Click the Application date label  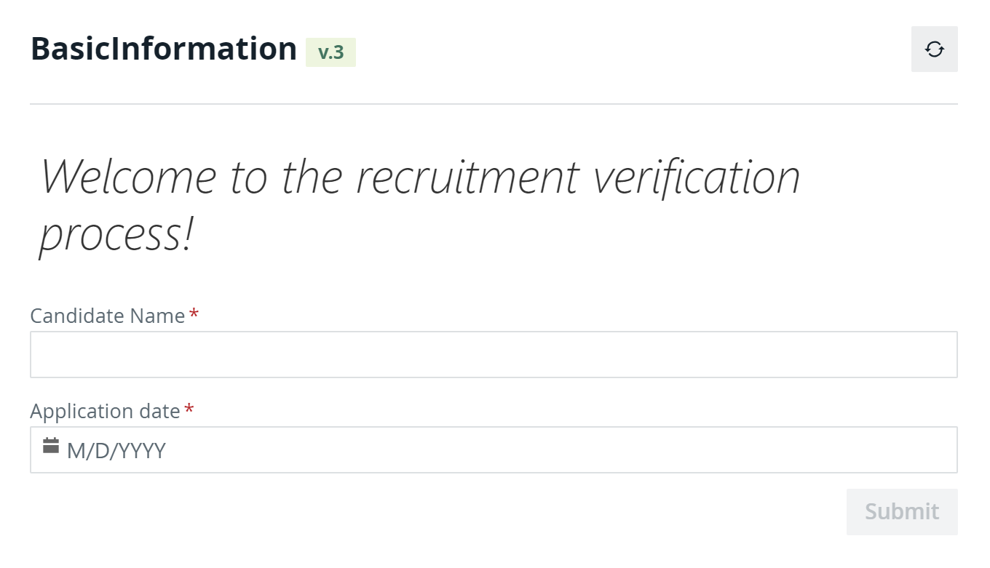coord(105,411)
